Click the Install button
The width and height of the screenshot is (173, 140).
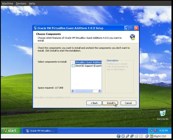coord(110,103)
